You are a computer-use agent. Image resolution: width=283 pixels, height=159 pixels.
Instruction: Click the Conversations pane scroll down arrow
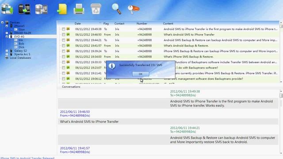[281, 153]
